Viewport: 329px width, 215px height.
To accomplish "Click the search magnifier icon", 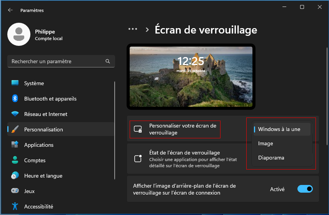I will [x=108, y=61].
